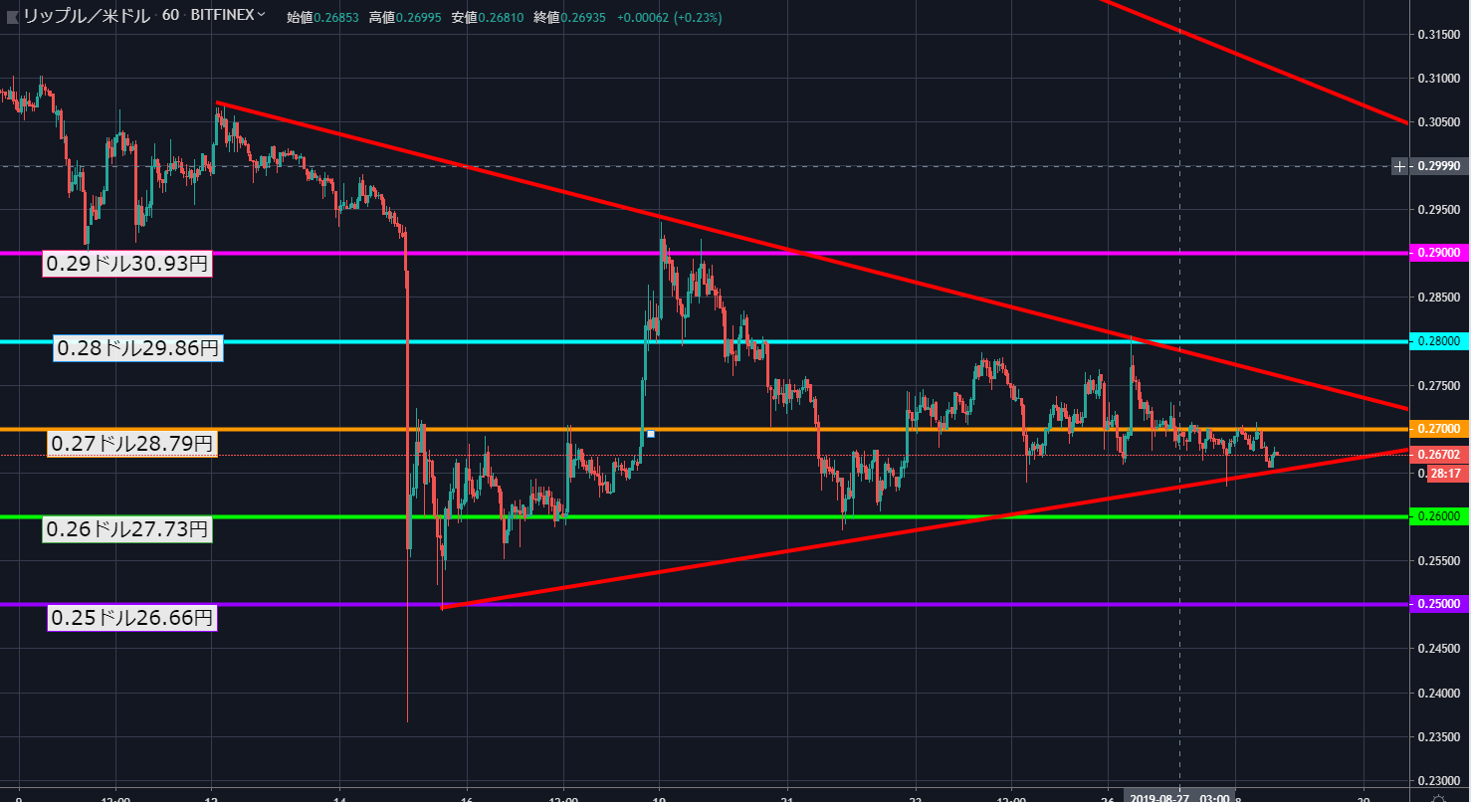Select the 0.27ドル28.79円 text label
Image resolution: width=1471 pixels, height=802 pixels.
coord(132,444)
